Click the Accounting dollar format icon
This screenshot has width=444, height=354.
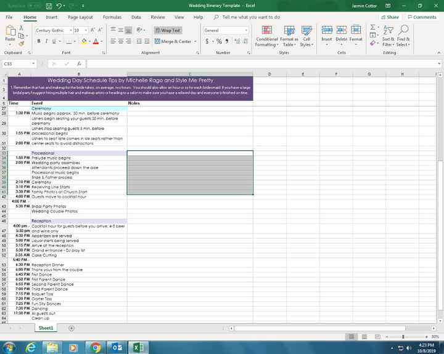(x=207, y=42)
